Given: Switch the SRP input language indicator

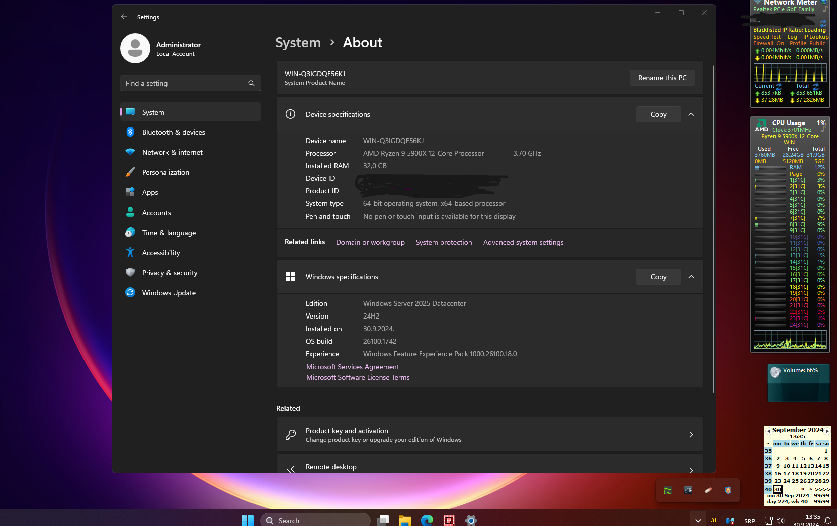Looking at the screenshot, I should click(x=749, y=521).
